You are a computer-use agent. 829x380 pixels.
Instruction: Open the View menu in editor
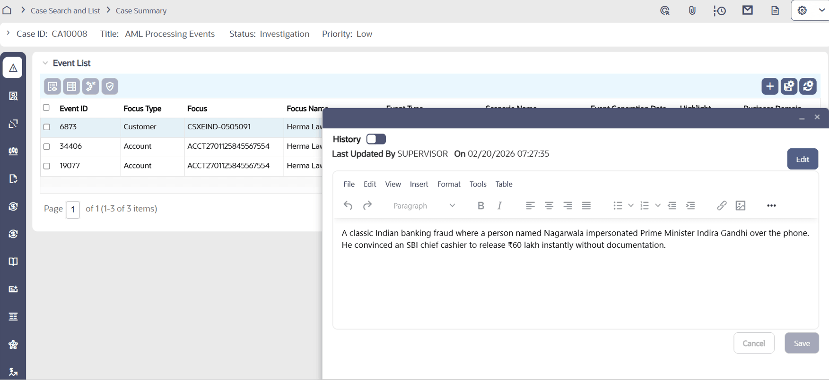point(393,184)
